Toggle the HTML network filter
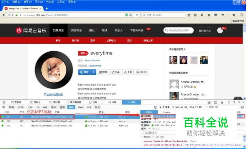The height and width of the screenshot is (149, 246). [21, 107]
